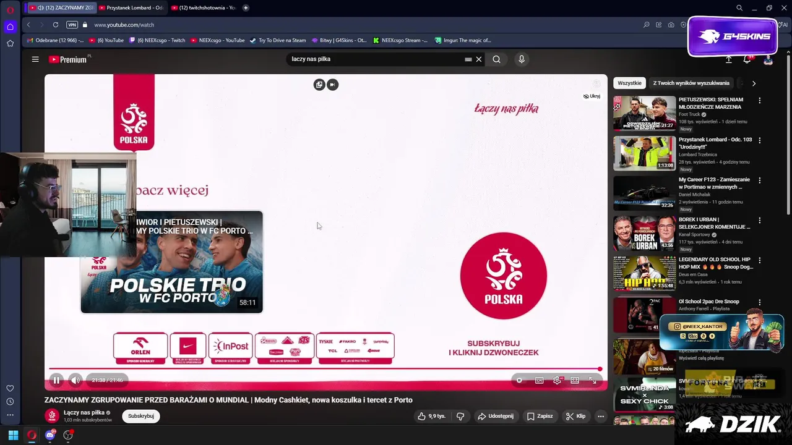Image resolution: width=792 pixels, height=445 pixels.
Task: Mute the video using the speaker icon
Action: click(75, 380)
